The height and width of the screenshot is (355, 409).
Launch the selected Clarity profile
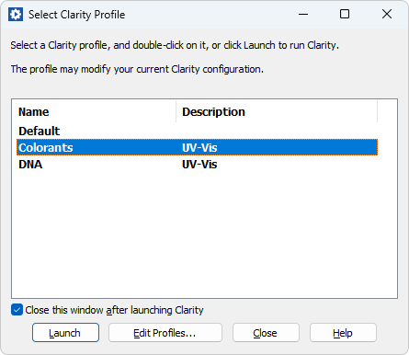tap(65, 333)
